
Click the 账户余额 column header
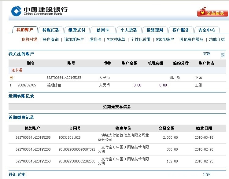(x=129, y=63)
